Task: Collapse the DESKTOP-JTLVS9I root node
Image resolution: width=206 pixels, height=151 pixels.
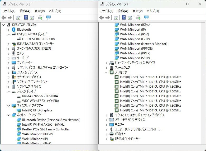Action: coord(4,25)
